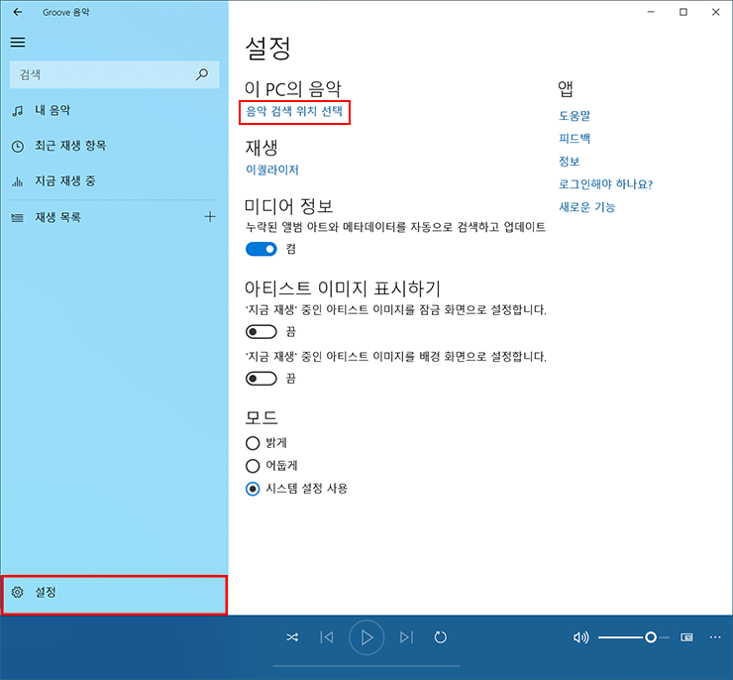733x680 pixels.
Task: Open 내 음악 in the sidebar
Action: (114, 110)
